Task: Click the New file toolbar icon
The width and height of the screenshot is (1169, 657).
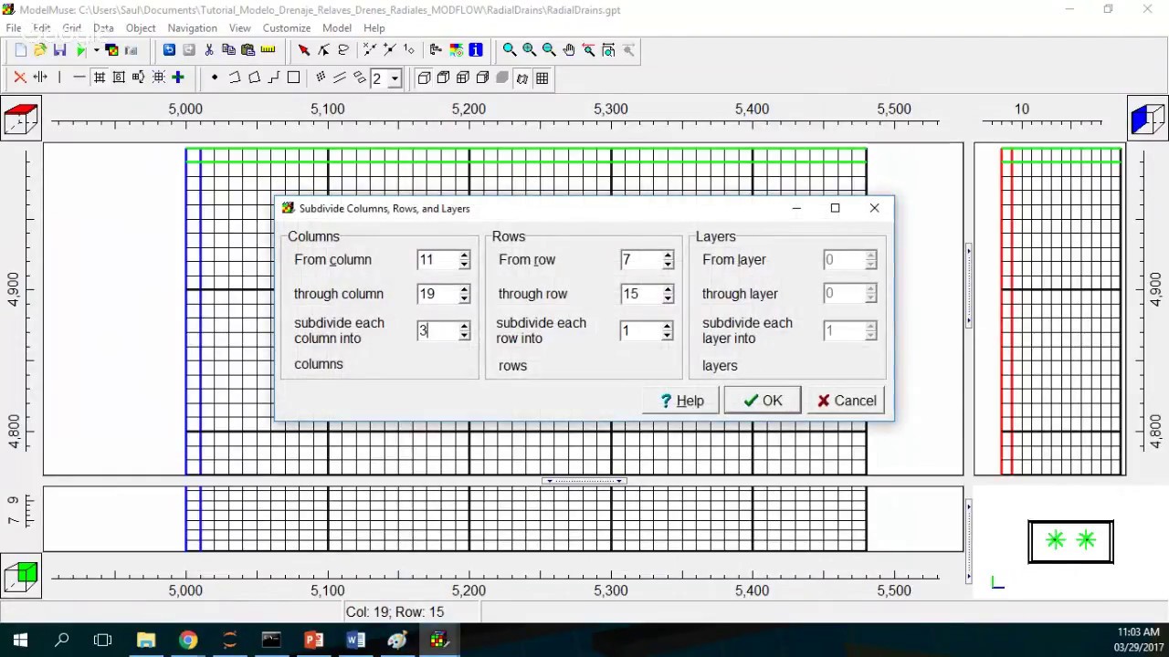Action: [x=21, y=50]
